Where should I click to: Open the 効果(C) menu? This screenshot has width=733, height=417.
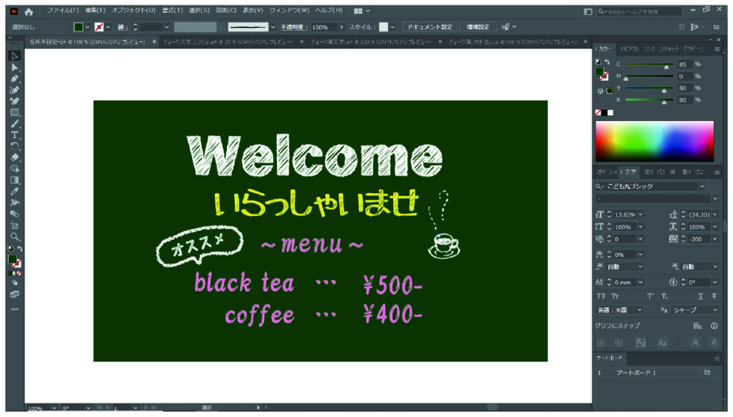(225, 10)
